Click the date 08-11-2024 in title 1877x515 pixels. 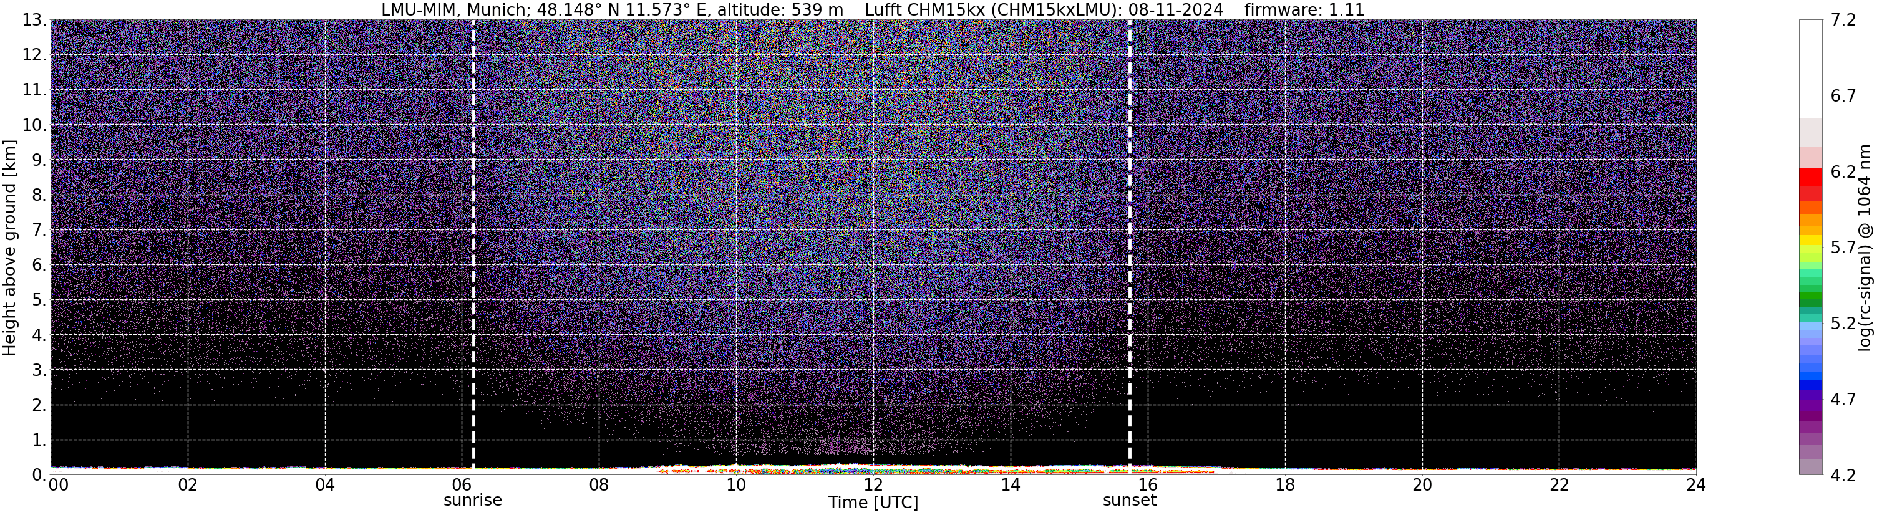pos(1176,9)
